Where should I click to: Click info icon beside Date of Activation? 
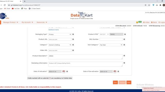point(67,72)
